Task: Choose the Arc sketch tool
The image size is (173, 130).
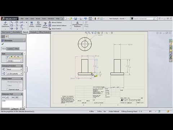Action: tap(17, 25)
